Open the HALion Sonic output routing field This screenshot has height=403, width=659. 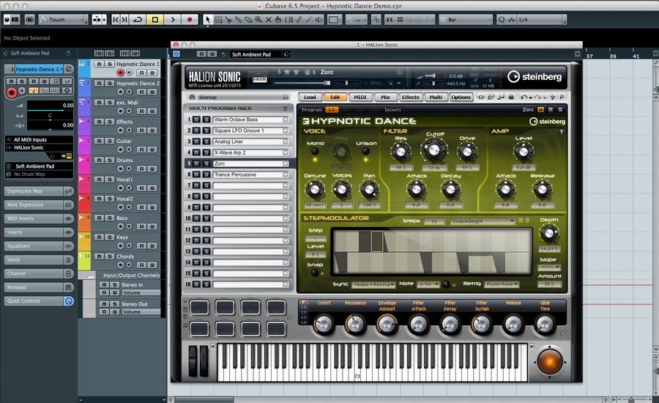point(39,148)
